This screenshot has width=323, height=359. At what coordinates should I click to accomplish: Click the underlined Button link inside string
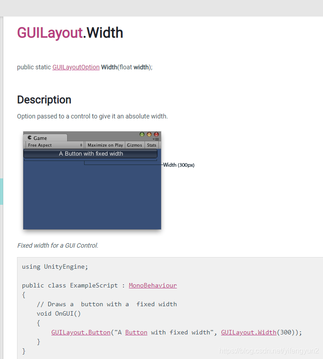136,332
